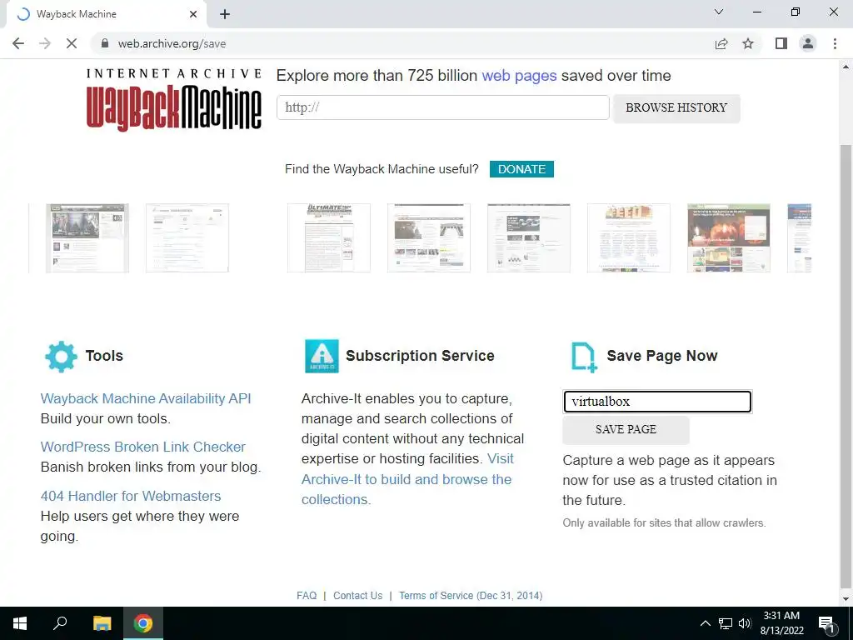Click the scrollbar down arrow
853x640 pixels.
click(846, 599)
